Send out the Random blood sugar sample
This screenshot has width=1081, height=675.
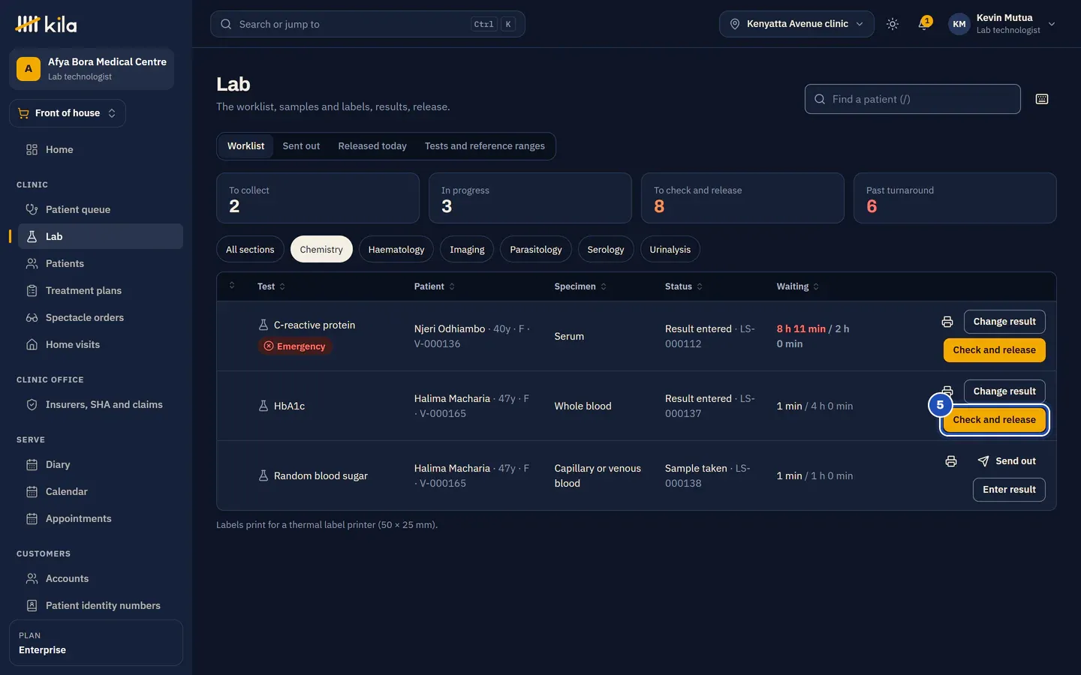coord(1007,461)
